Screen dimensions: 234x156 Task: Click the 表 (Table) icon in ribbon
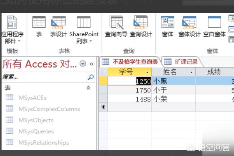pyautogui.click(x=39, y=27)
